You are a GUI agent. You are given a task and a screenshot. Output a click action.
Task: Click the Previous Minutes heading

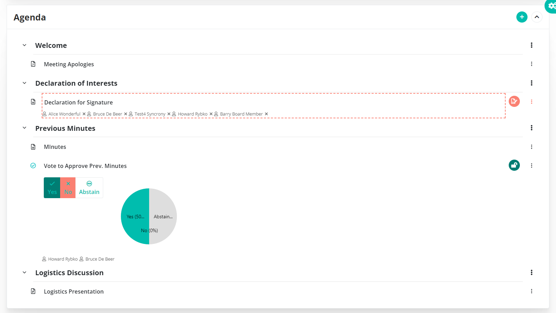pyautogui.click(x=65, y=128)
